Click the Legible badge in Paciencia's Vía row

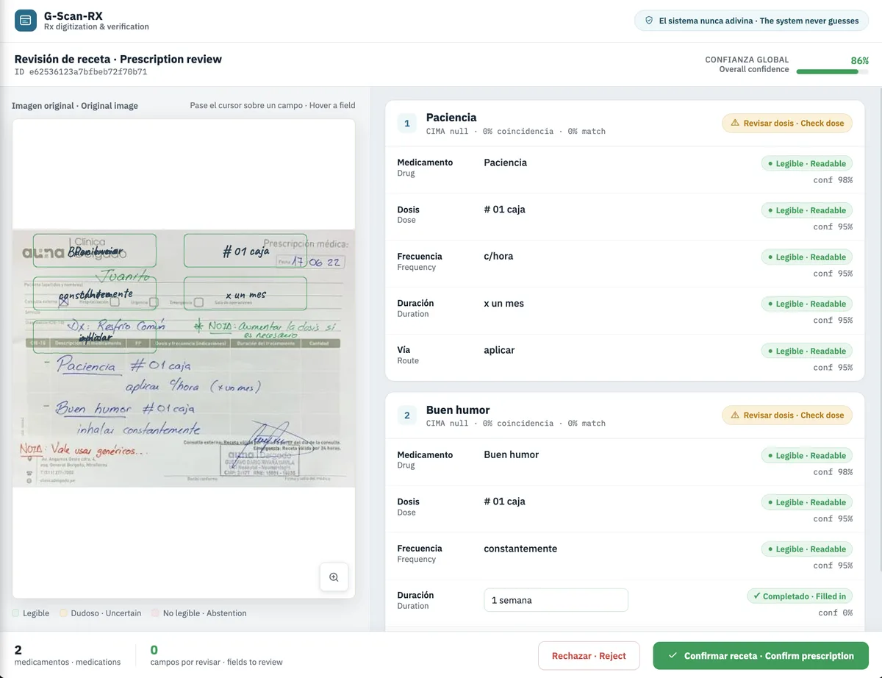pos(807,352)
